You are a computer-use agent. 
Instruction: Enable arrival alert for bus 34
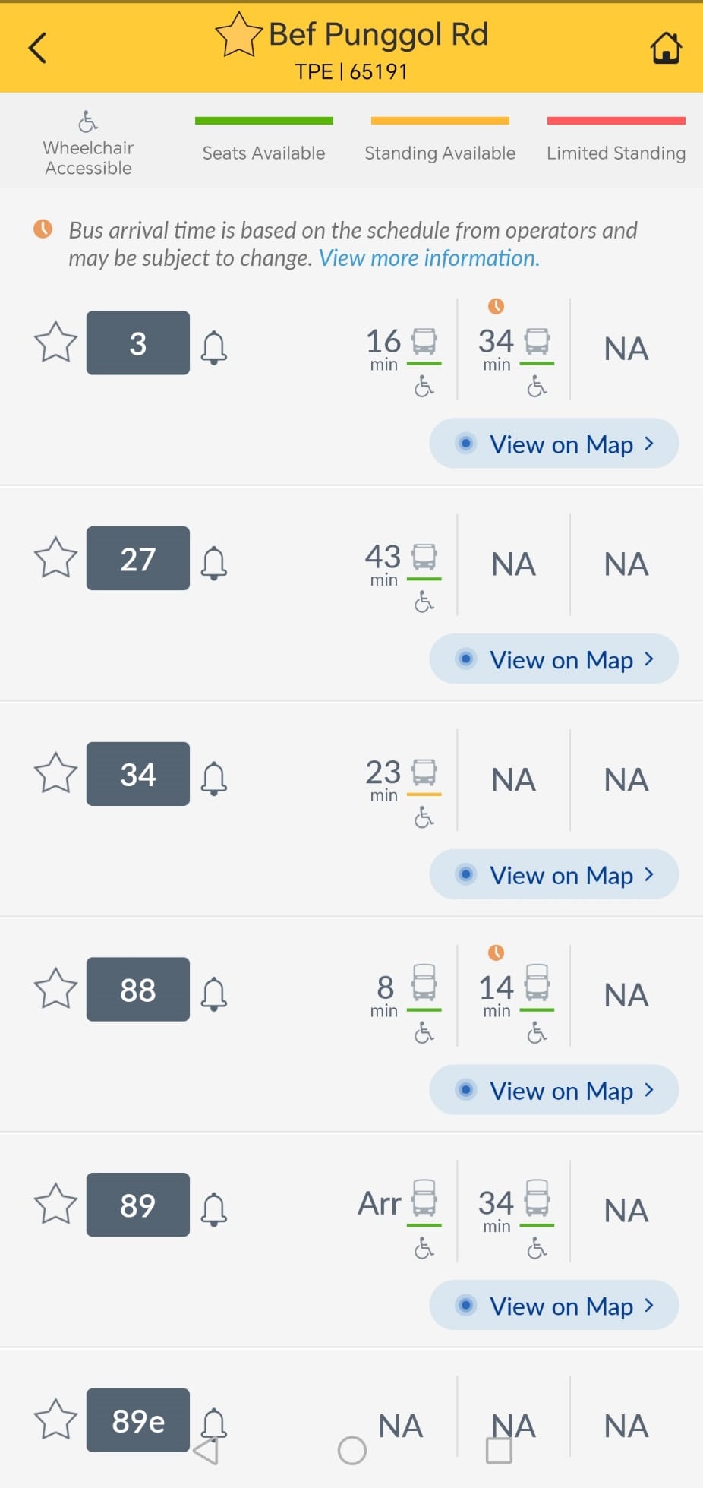click(214, 779)
